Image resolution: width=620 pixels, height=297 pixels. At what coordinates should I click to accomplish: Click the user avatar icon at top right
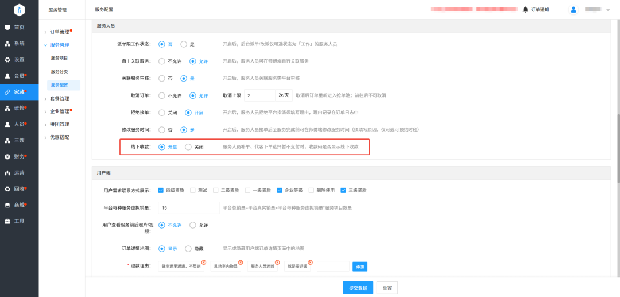(573, 10)
